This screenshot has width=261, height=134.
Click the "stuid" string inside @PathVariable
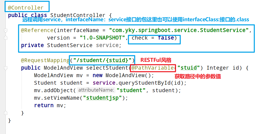pyautogui.click(x=189, y=68)
